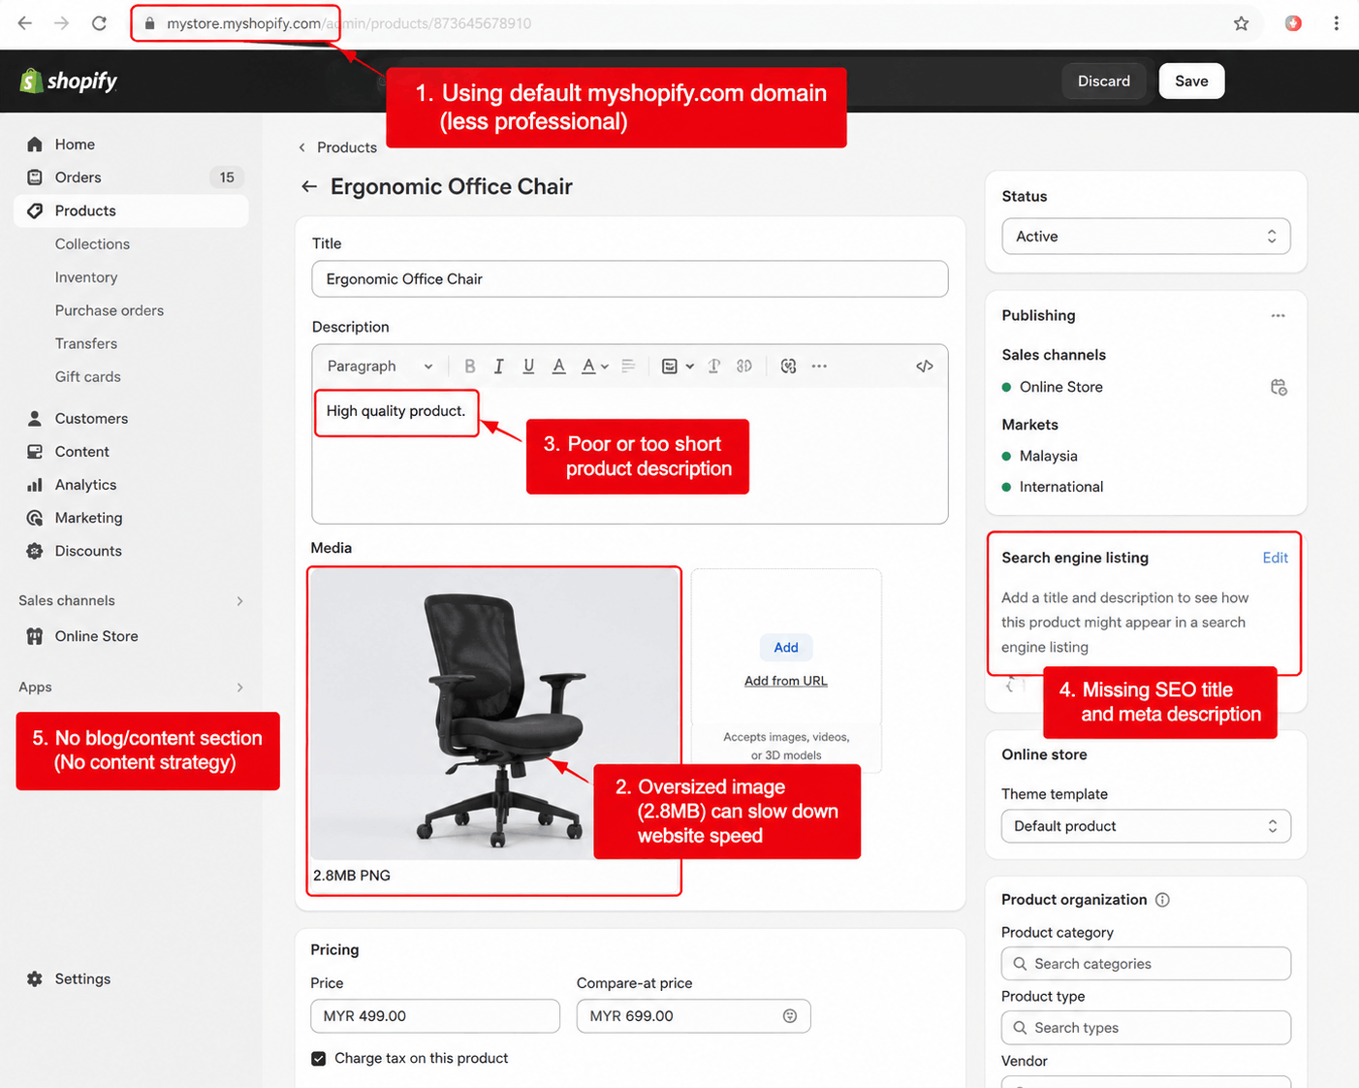
Task: Click the Settings gear in the sidebar
Action: click(35, 979)
